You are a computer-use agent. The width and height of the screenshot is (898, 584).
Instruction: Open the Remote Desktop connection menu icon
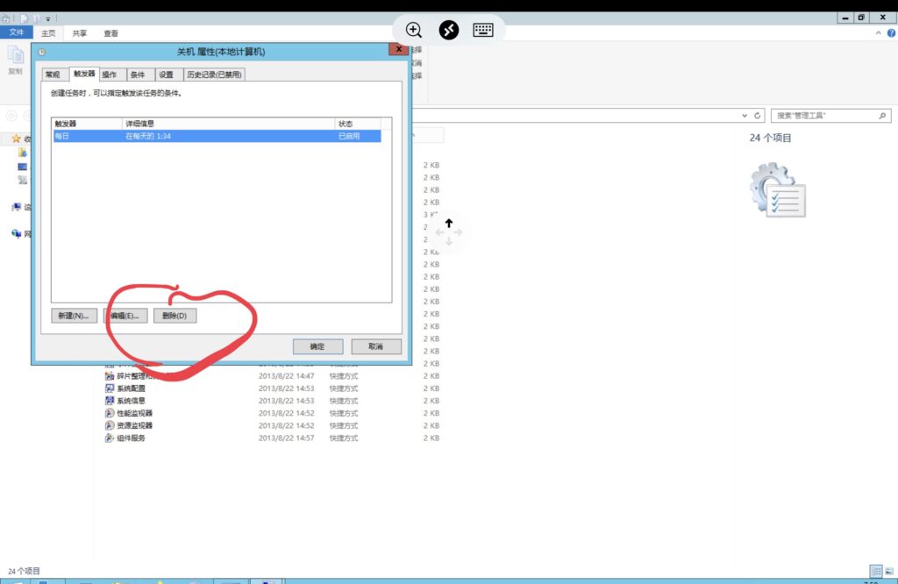448,29
